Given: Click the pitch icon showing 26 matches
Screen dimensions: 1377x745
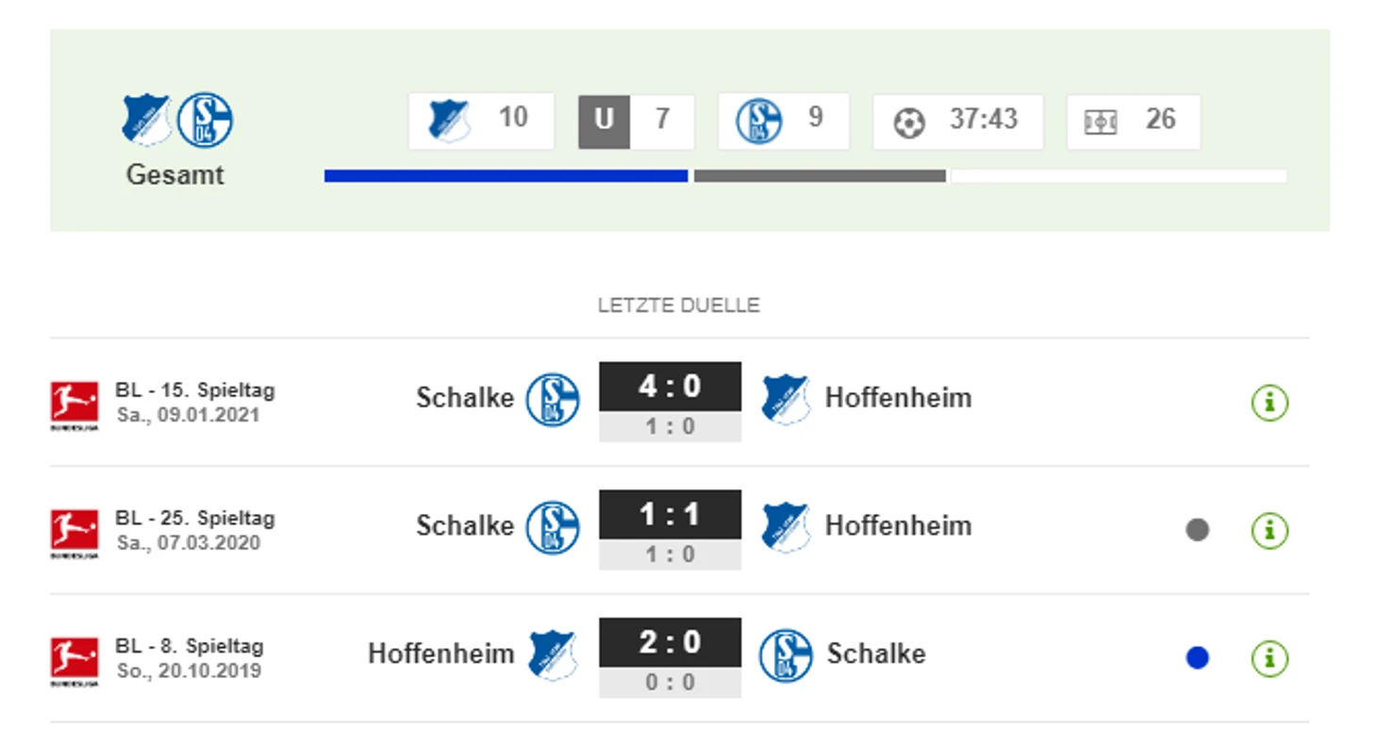Looking at the screenshot, I should (1101, 123).
